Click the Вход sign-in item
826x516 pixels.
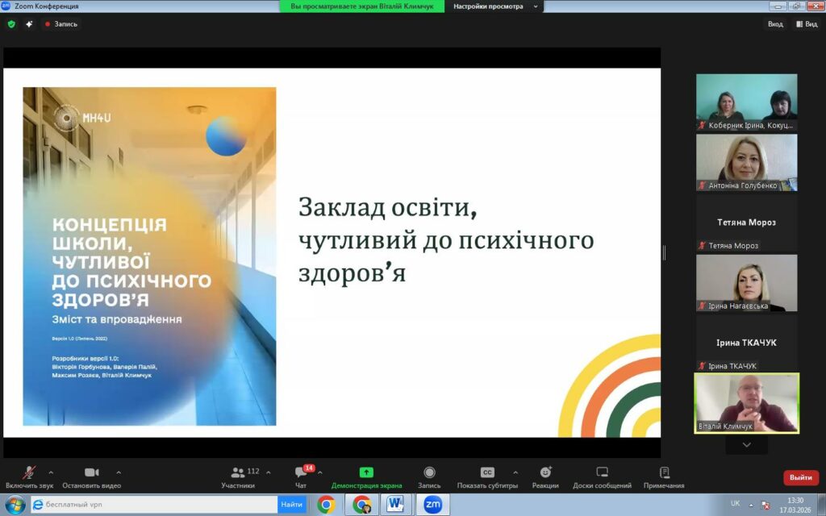click(x=775, y=24)
